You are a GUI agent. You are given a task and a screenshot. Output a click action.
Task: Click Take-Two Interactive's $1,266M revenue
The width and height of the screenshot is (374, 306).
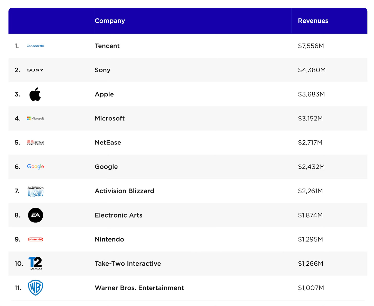click(x=310, y=264)
